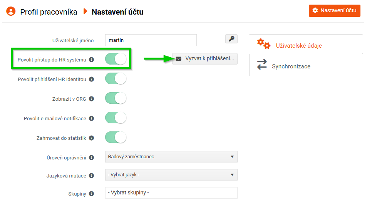
Task: Click the user profile icon in header
Action: coord(11,11)
